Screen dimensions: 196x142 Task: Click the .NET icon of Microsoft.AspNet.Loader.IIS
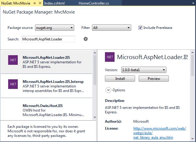coord(13,60)
